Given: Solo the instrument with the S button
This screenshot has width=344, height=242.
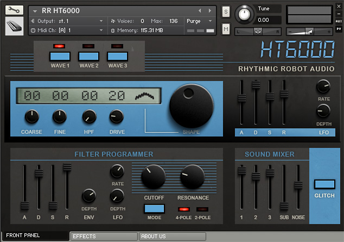Looking at the screenshot, I should coord(226,11).
